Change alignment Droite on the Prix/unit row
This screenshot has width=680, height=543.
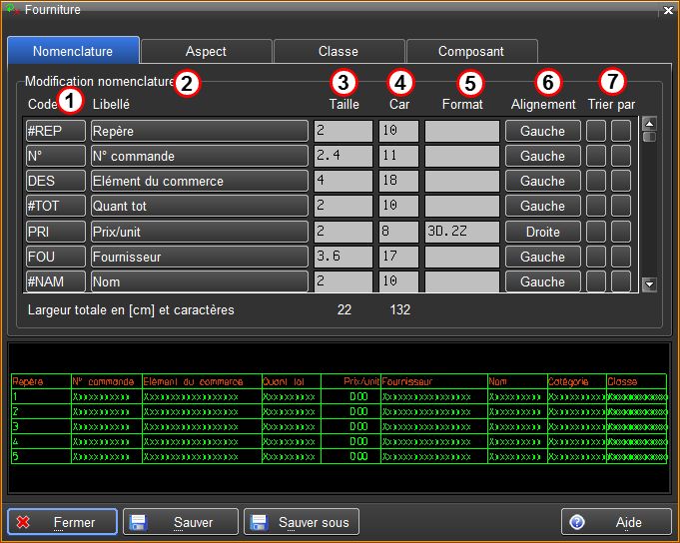[x=542, y=232]
